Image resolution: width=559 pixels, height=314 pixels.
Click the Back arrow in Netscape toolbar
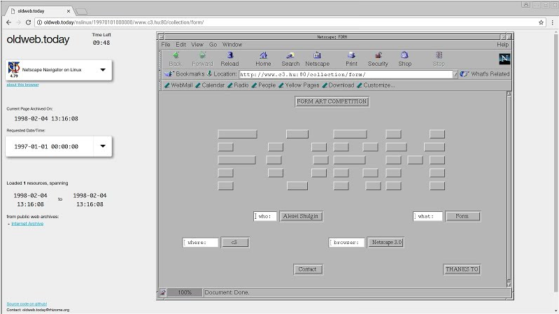click(x=175, y=56)
